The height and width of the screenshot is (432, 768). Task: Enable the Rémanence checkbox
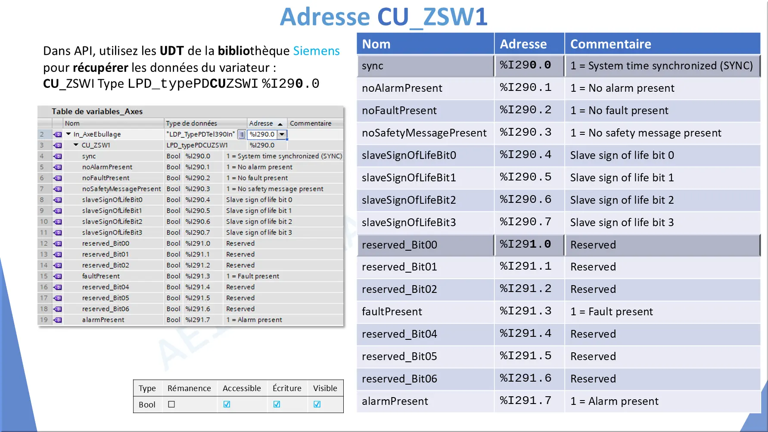[x=171, y=404]
